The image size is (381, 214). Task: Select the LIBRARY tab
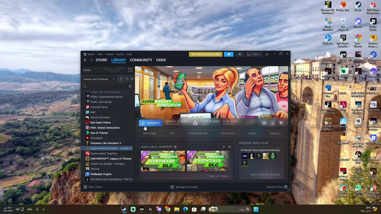[118, 60]
